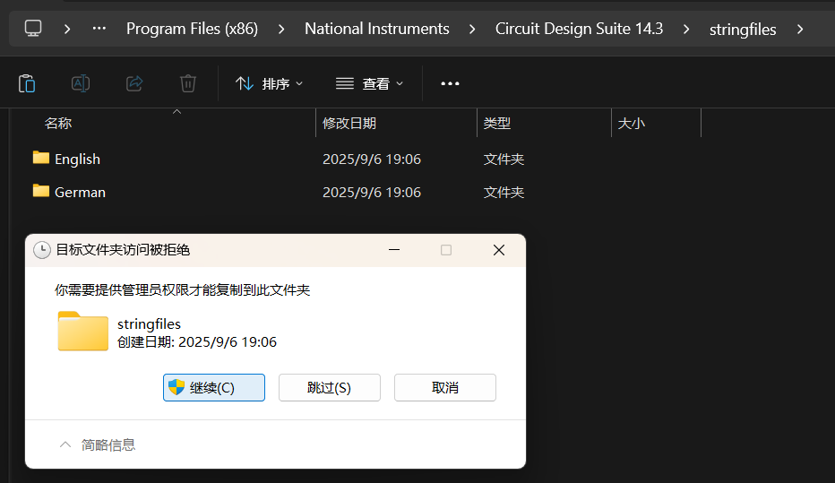
Task: Click the stringfiles name in dialog
Action: [x=149, y=323]
